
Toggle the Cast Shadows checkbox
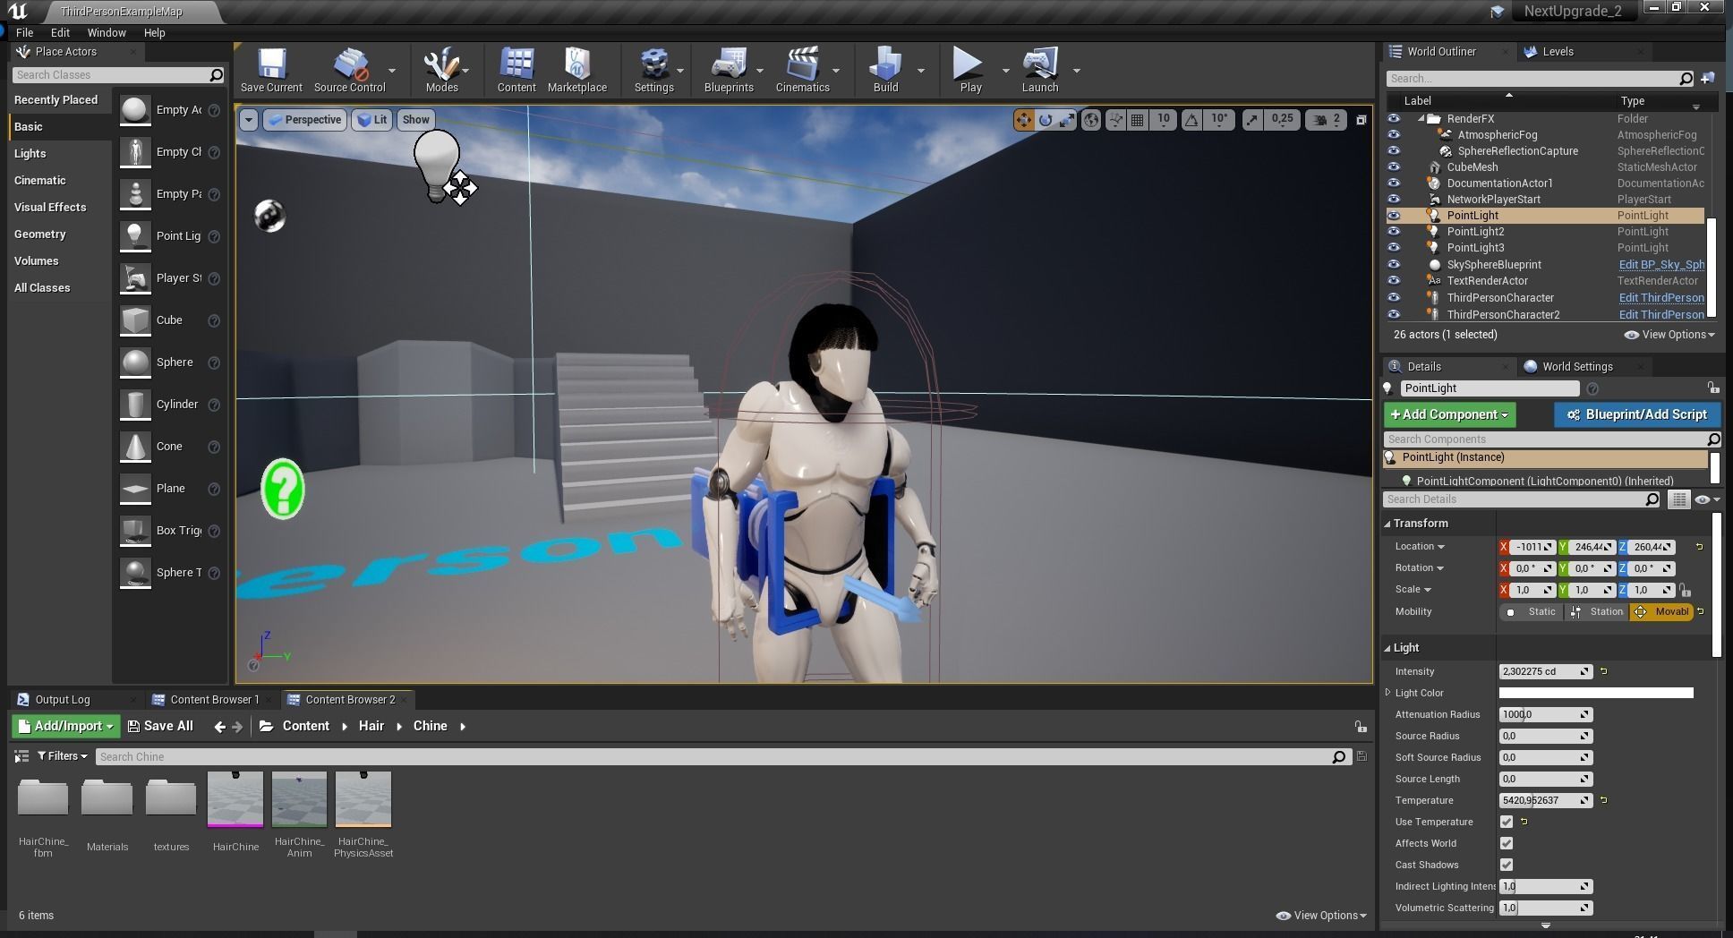[1507, 865]
